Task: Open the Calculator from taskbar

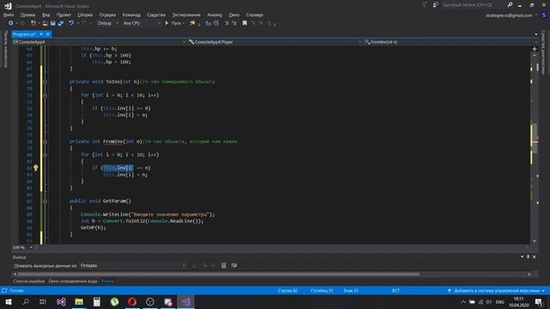Action: [97, 301]
